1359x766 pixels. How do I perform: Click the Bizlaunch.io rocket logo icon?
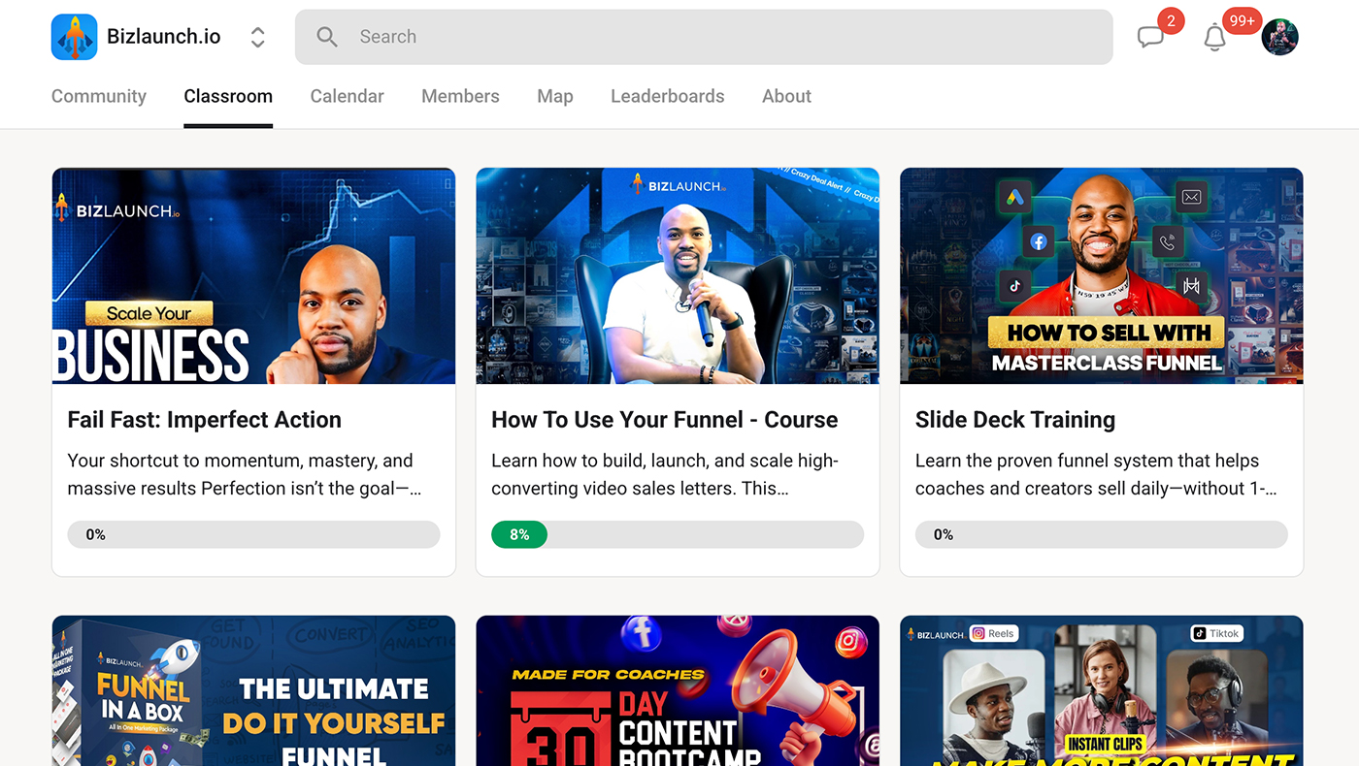point(75,37)
